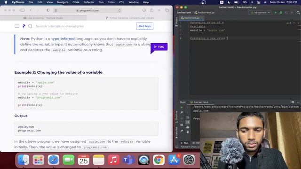This screenshot has width=301, height=169.
Task: Open the Favorites tool window side tab
Action: [x=176, y=133]
